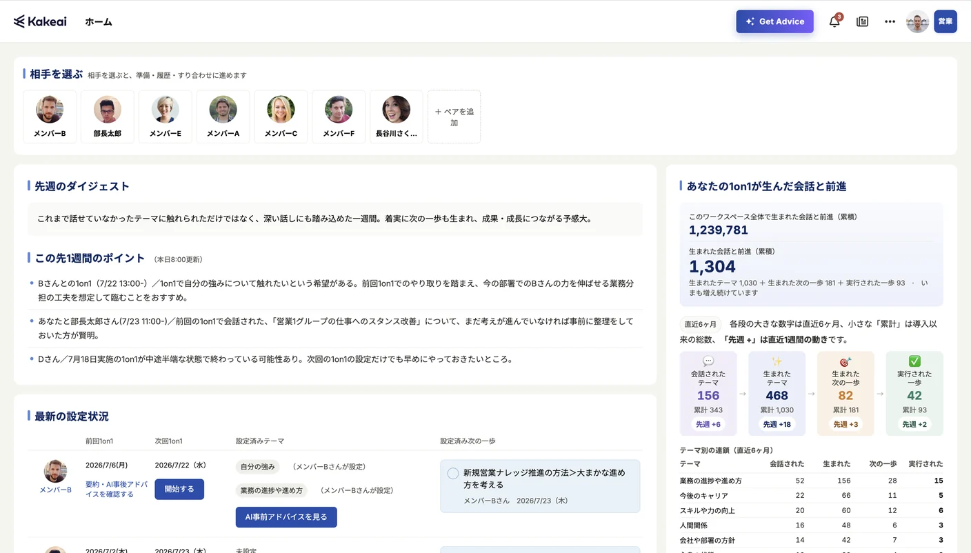Select メンバーC as the partner
Screen dimensions: 971x553
coord(281,117)
